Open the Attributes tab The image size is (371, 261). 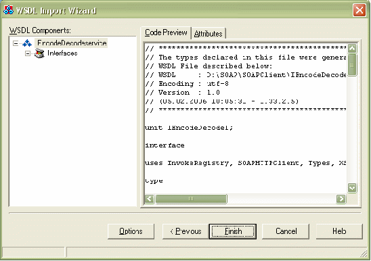tap(209, 34)
